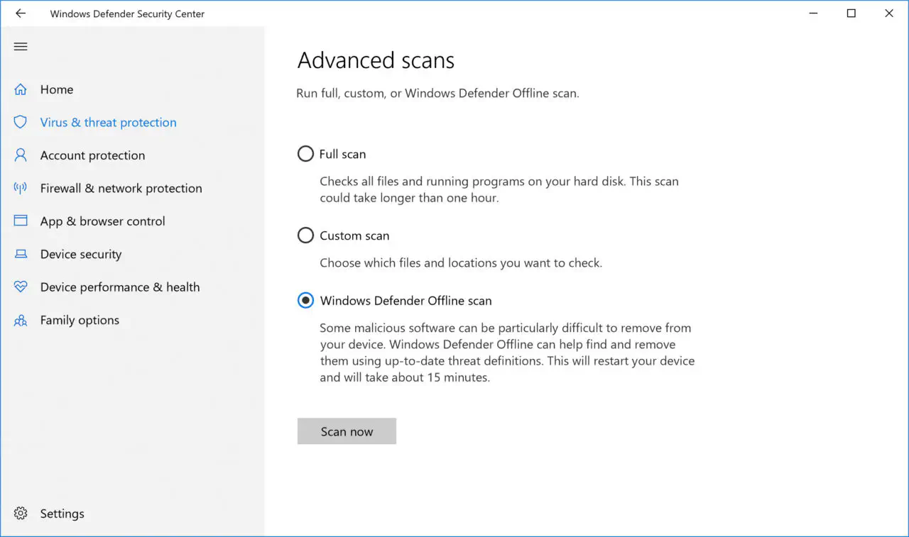Open Device performance & health section
Viewport: 909px width, 537px height.
point(120,287)
